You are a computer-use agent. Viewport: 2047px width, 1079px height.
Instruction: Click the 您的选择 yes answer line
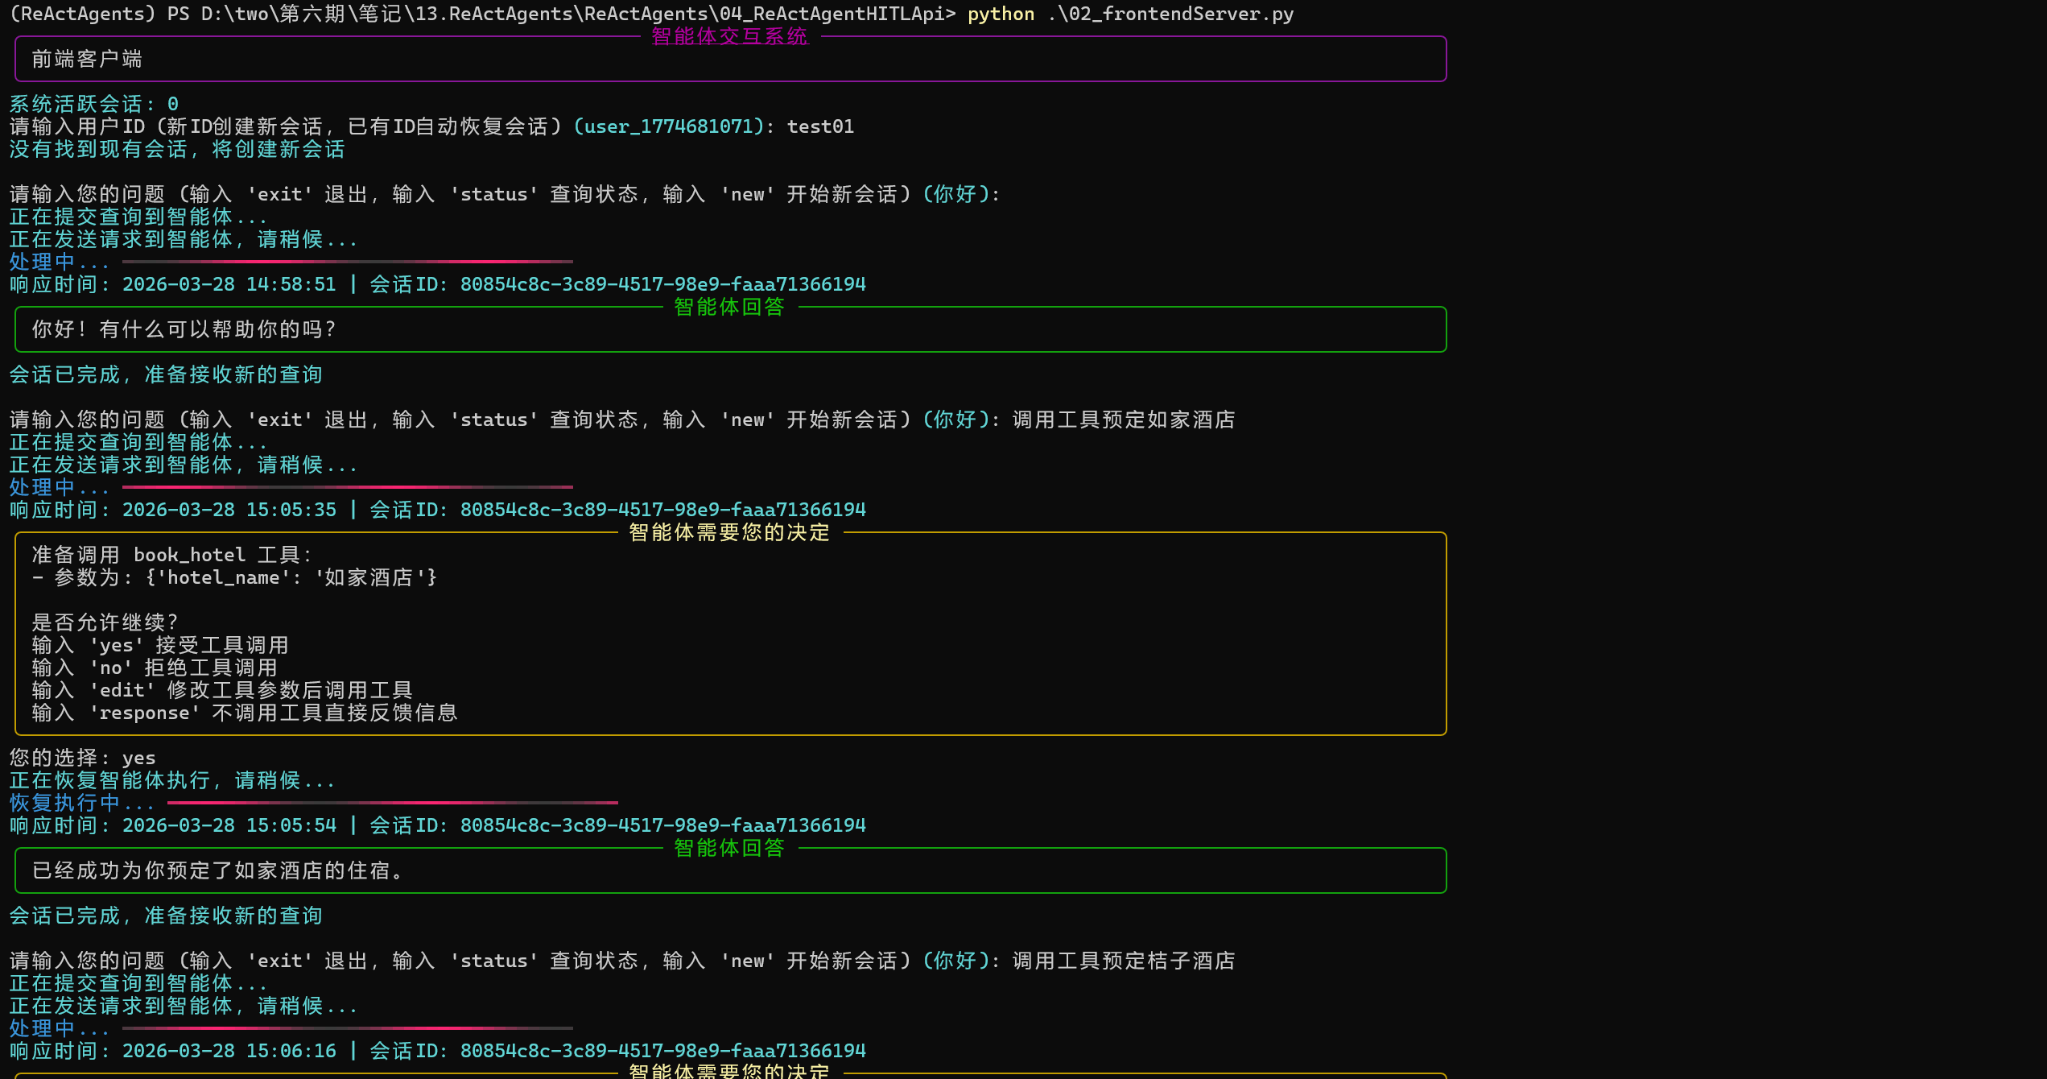tap(82, 758)
